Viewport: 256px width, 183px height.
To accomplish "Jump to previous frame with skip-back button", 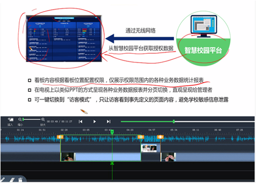I will coord(80,122).
